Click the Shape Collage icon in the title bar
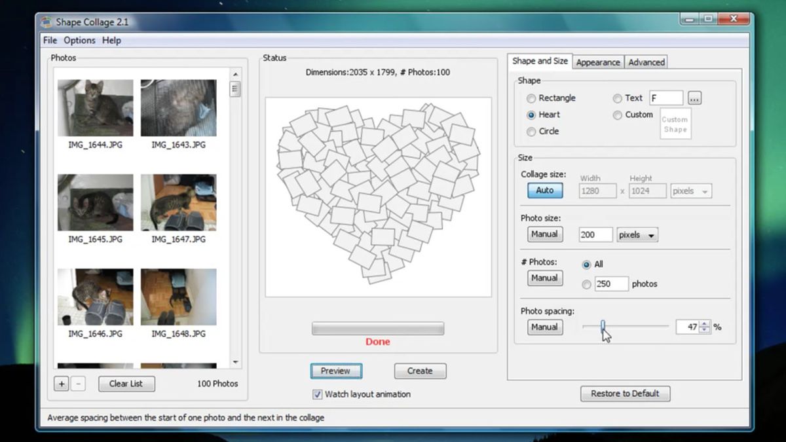 point(45,21)
